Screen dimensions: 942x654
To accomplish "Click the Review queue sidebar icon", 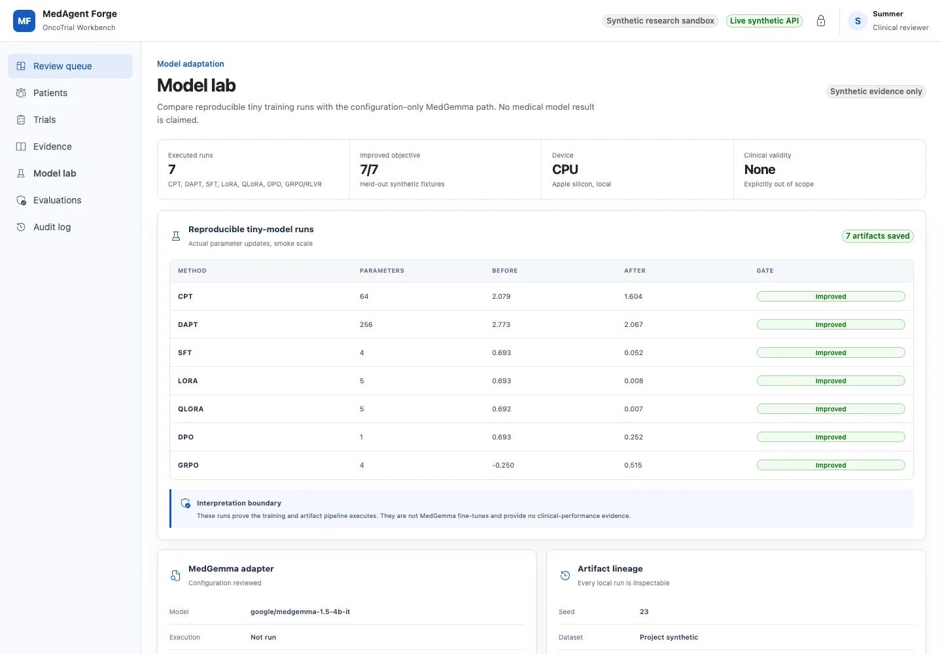I will 21,66.
